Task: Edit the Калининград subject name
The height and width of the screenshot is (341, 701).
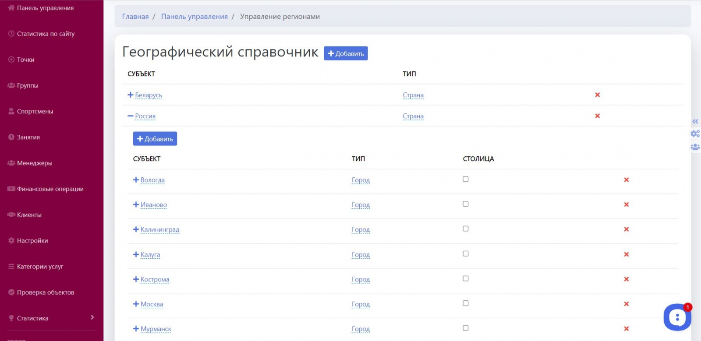Action: tap(160, 229)
